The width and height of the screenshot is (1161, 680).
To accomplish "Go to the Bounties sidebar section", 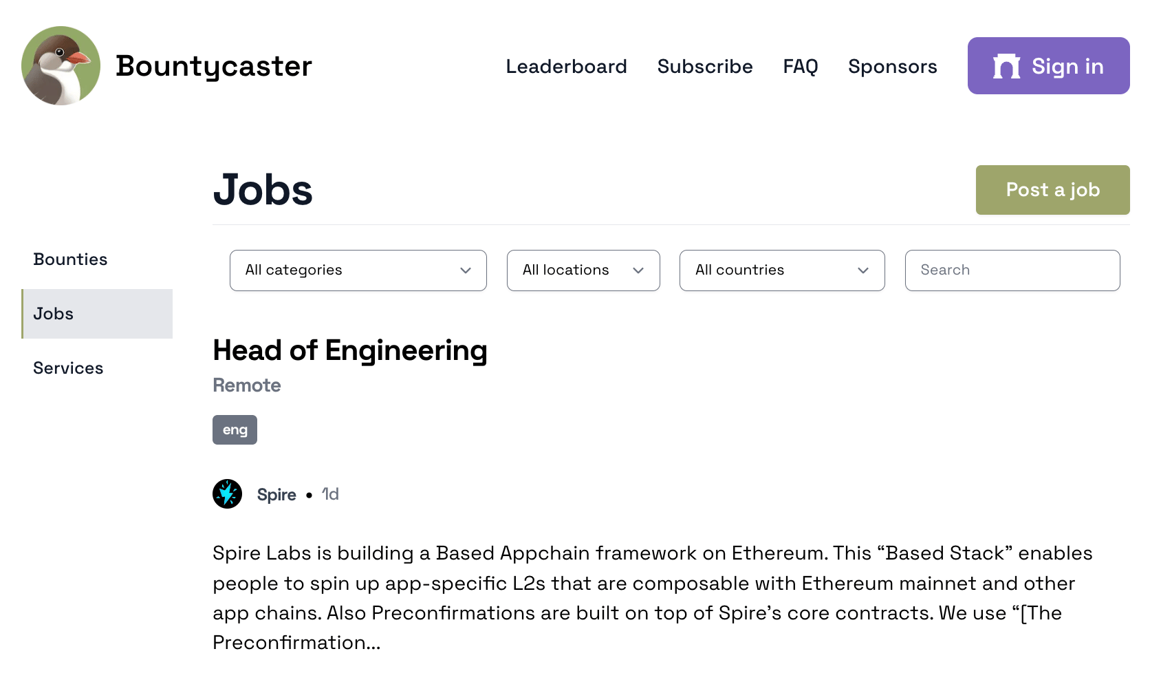I will 70,259.
